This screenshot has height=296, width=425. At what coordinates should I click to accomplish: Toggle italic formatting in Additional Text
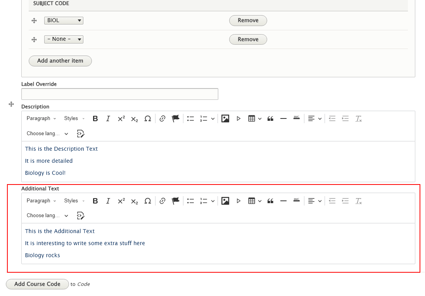tap(108, 201)
